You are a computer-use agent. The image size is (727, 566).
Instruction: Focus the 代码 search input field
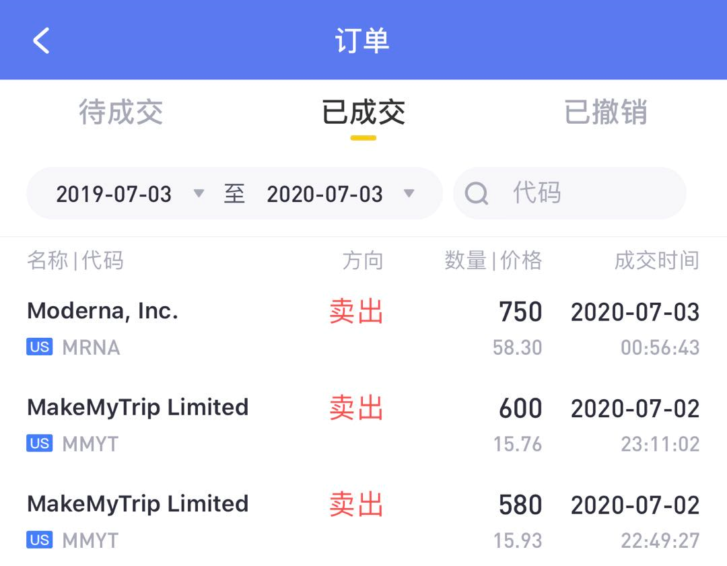pos(569,193)
